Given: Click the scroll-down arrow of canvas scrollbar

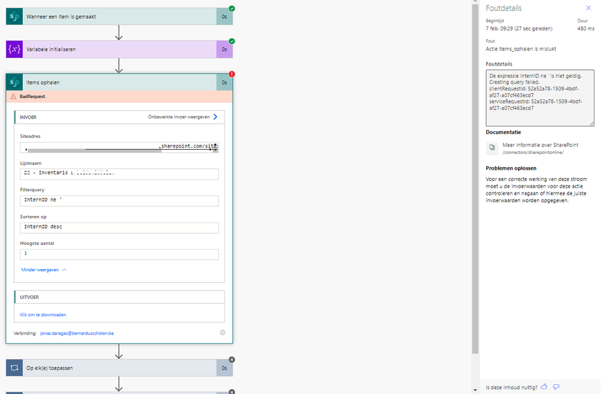Looking at the screenshot, I should click(x=475, y=390).
